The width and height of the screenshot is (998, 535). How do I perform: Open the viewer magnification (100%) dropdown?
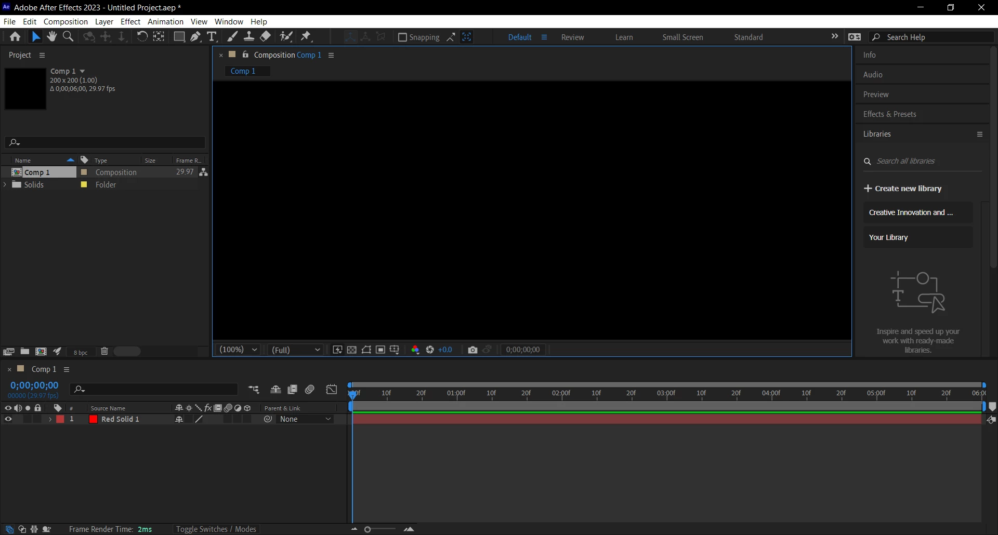pos(239,350)
